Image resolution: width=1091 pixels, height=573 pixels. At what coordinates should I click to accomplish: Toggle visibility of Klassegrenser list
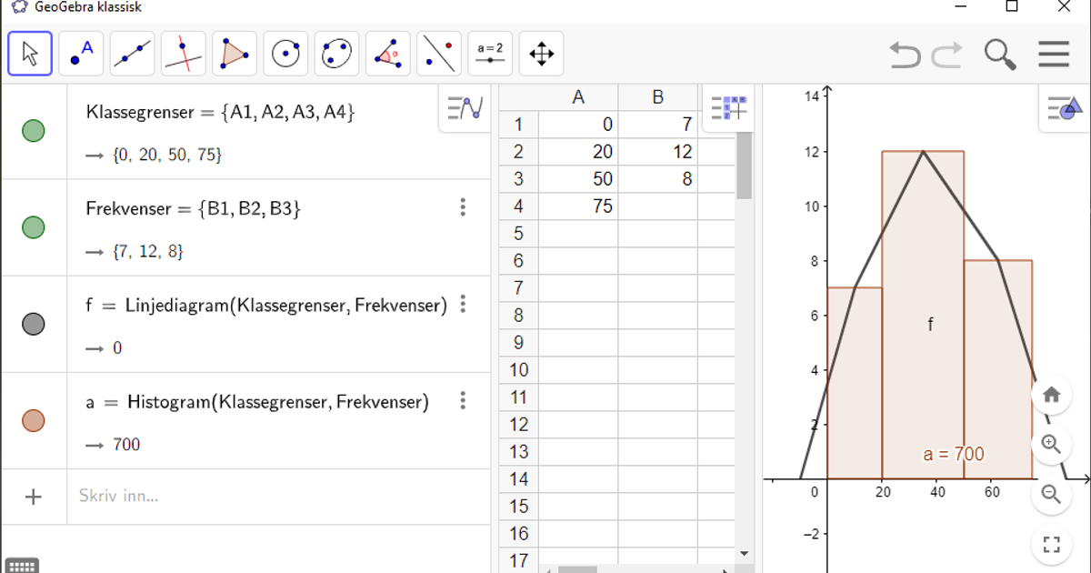tap(33, 131)
